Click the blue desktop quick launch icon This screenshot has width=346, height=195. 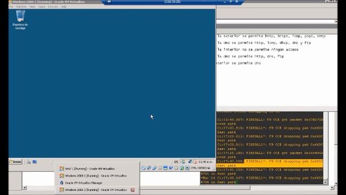click(x=35, y=162)
